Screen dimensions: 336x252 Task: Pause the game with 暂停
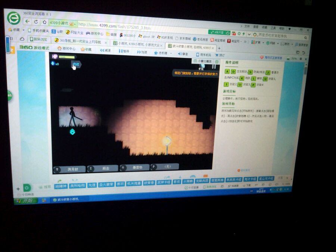[x=124, y=51]
